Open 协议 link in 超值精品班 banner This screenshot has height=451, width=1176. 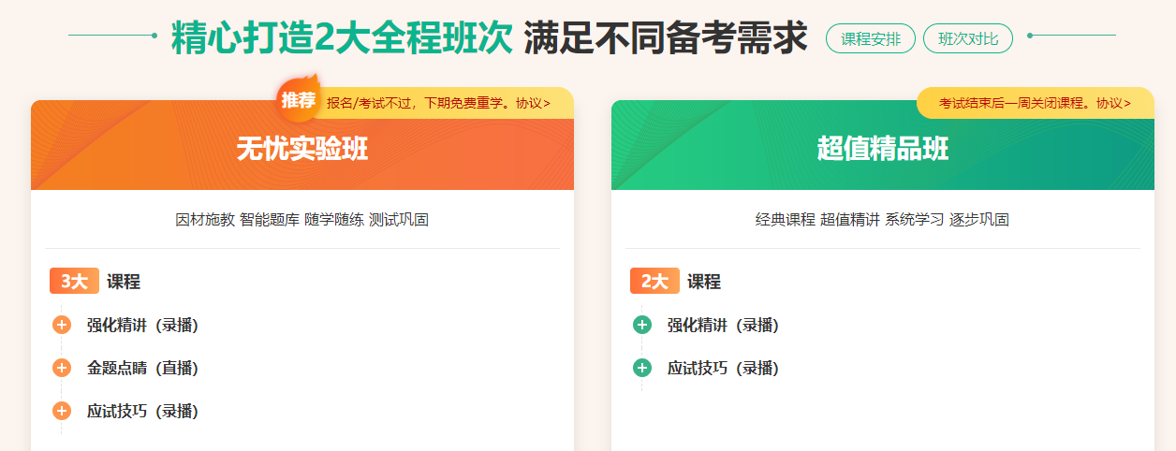pyautogui.click(x=1113, y=103)
